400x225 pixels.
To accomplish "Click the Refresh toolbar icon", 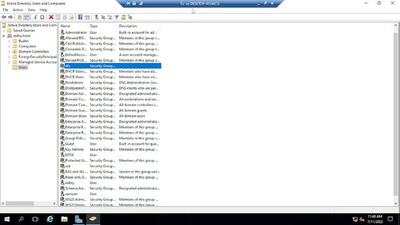I will pyautogui.click(x=64, y=17).
